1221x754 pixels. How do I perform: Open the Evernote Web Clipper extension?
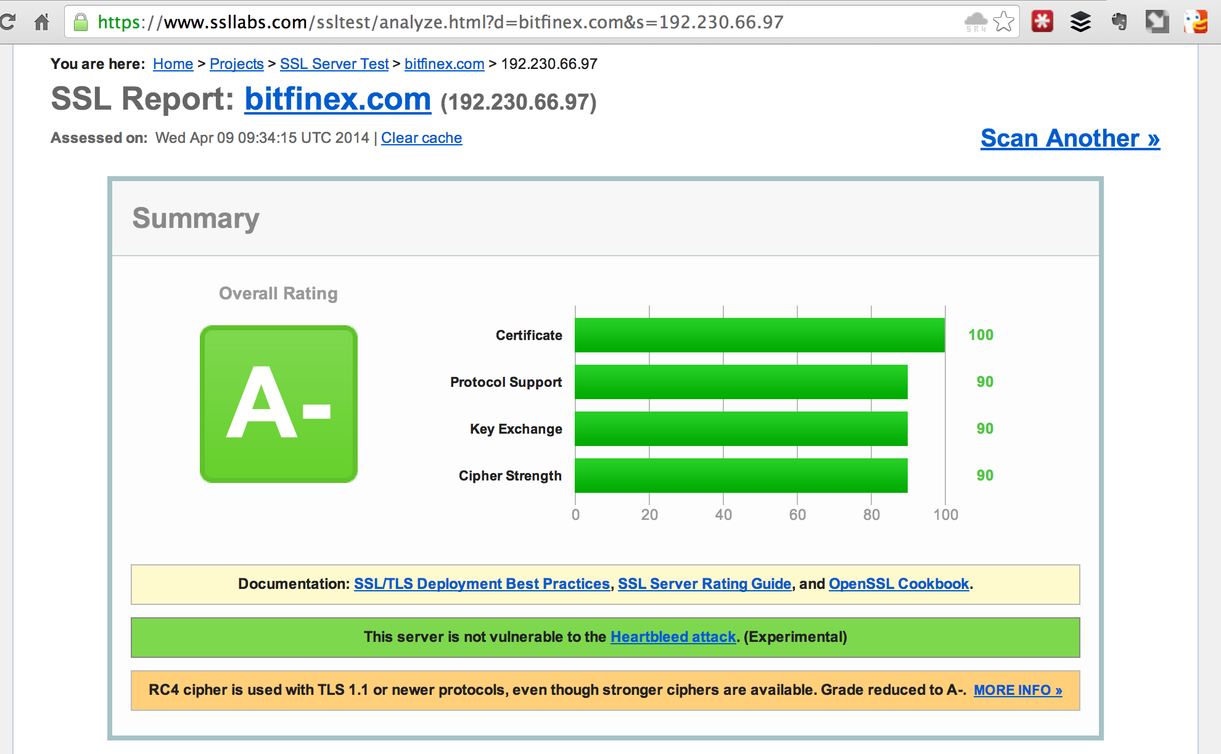tap(1119, 22)
